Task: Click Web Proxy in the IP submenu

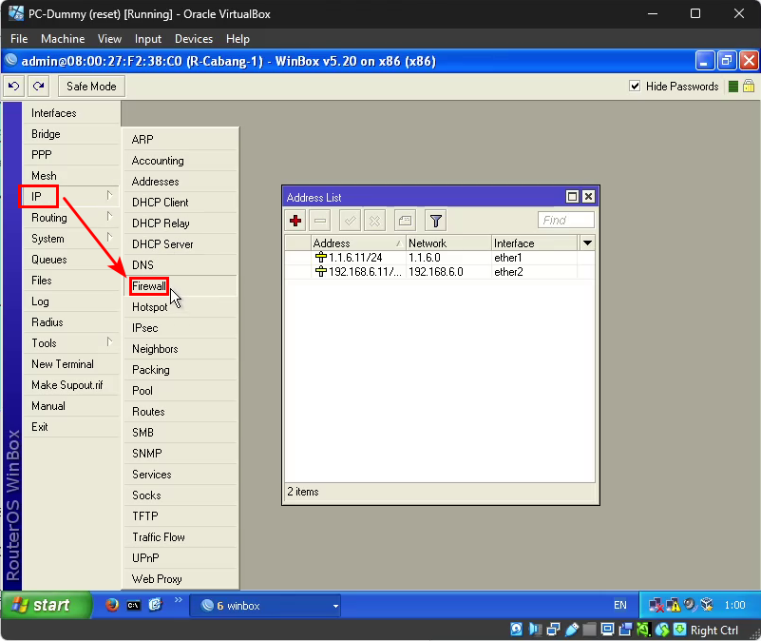Action: [181, 579]
